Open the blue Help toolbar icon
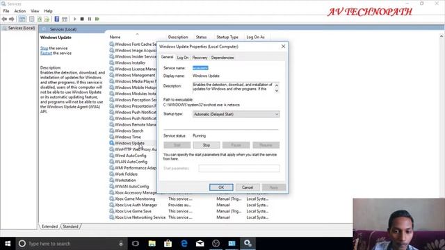The width and height of the screenshot is (445, 250). point(57,19)
